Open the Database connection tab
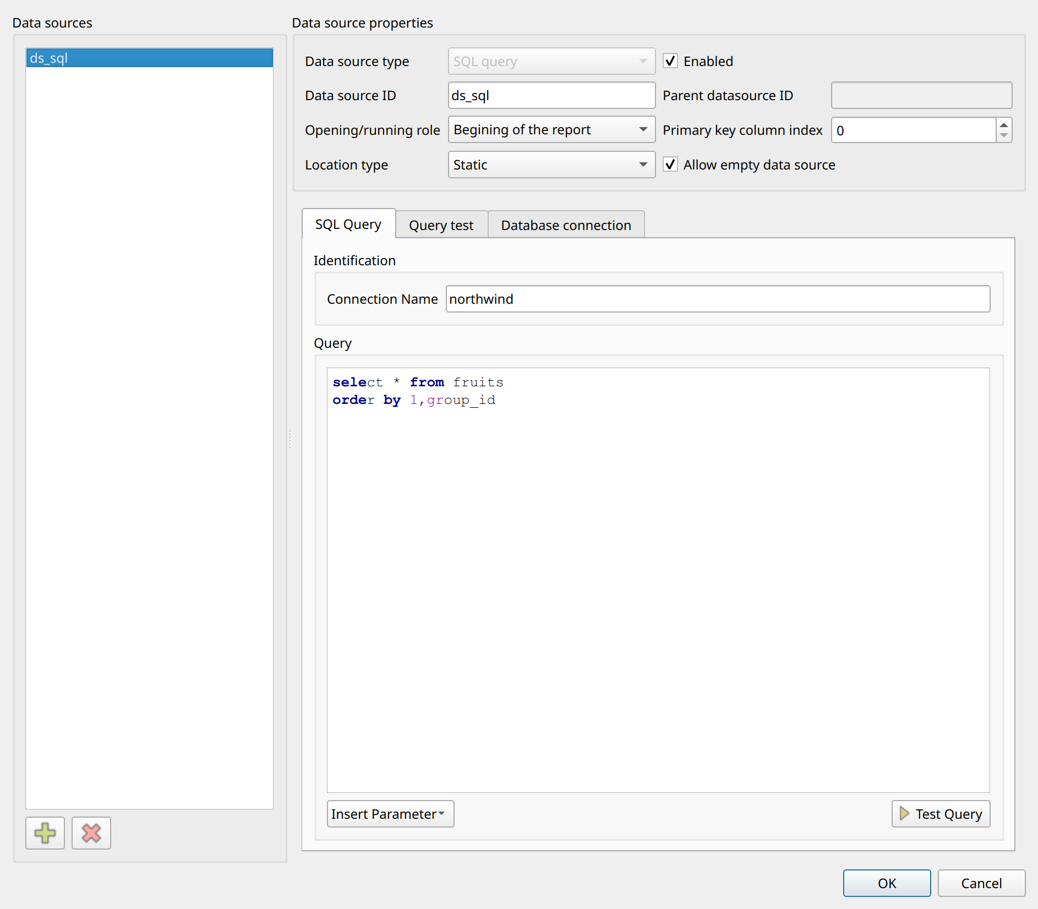This screenshot has height=909, width=1038. pyautogui.click(x=566, y=225)
